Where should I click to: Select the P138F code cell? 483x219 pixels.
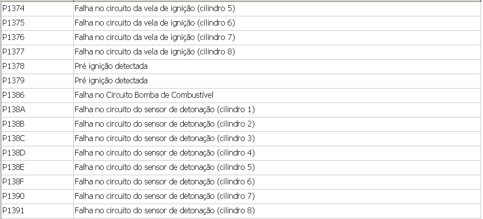(x=14, y=182)
